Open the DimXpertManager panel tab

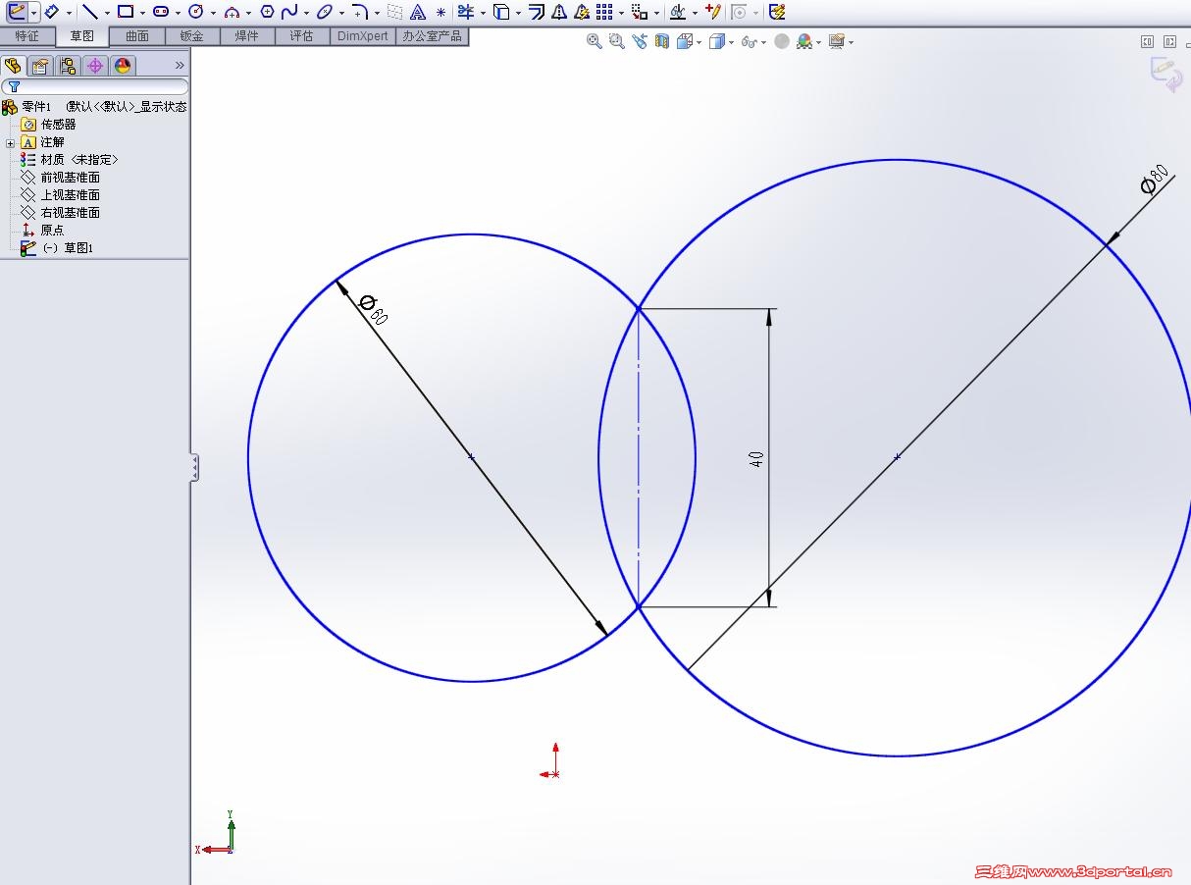pos(95,66)
